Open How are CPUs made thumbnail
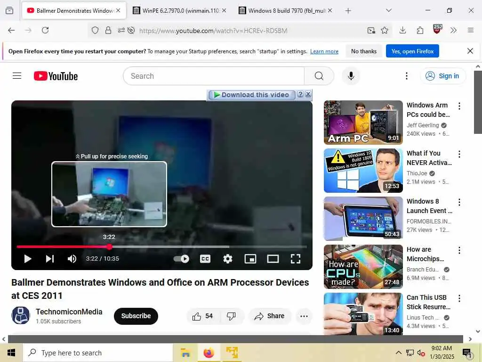 point(363,267)
